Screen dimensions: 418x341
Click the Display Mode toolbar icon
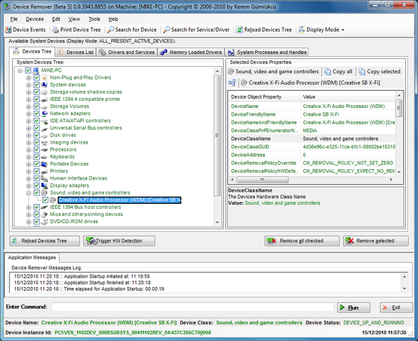(x=302, y=30)
